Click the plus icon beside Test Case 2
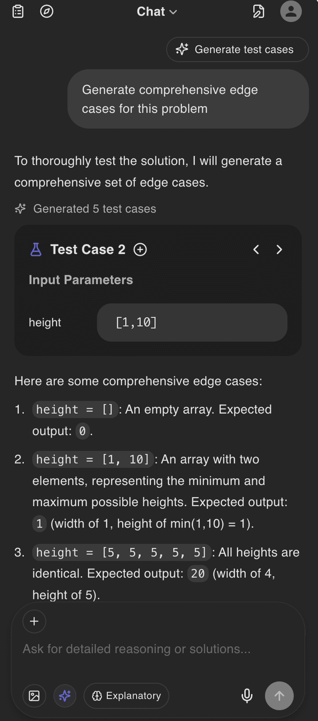 (x=140, y=250)
